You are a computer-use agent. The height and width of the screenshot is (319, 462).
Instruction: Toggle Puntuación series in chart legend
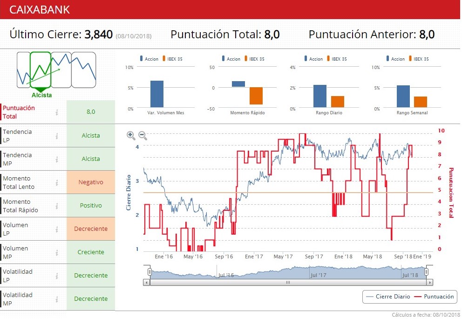(434, 297)
